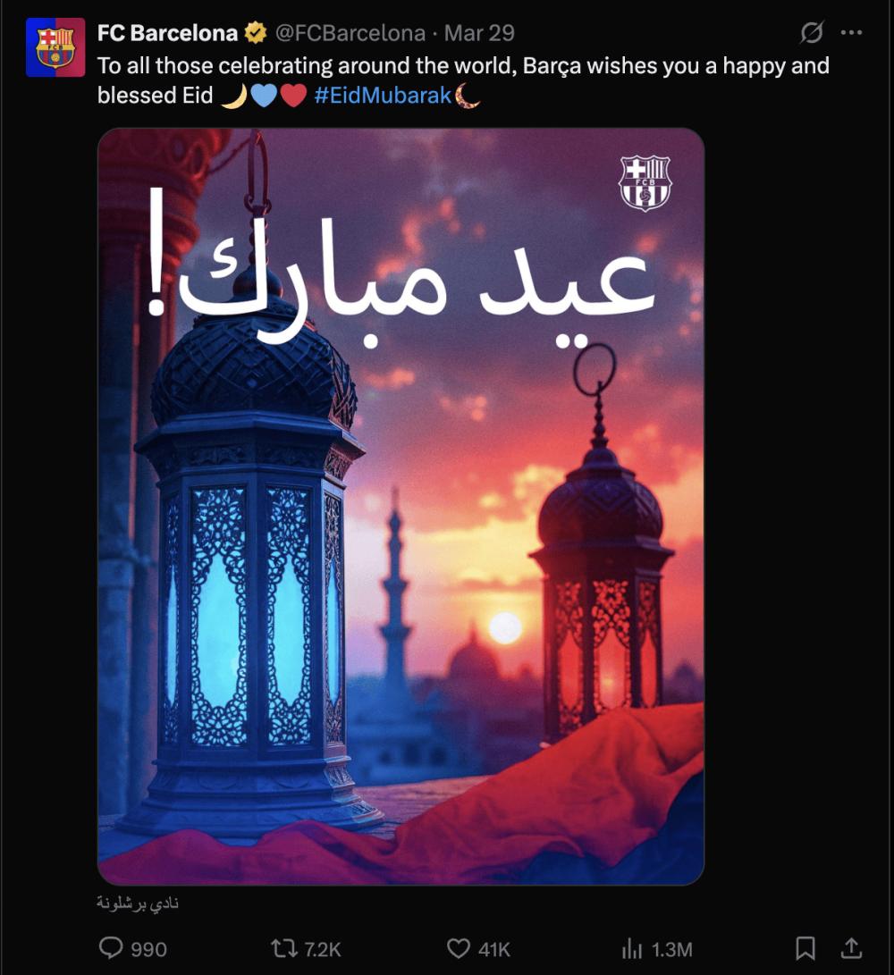Share the post via upload arrow icon
The image size is (894, 975).
[x=851, y=948]
